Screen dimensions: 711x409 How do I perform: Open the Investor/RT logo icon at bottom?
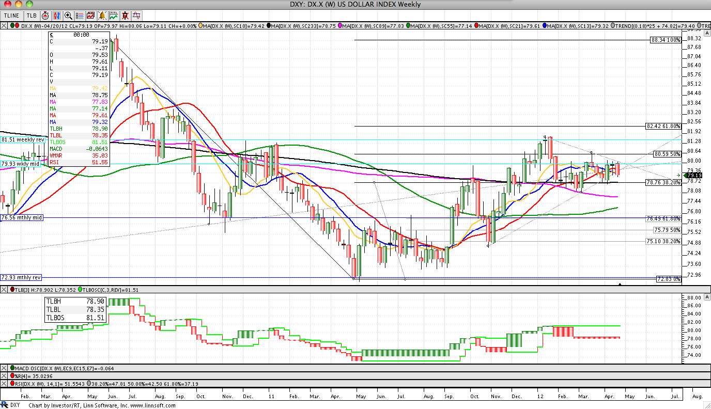4,405
